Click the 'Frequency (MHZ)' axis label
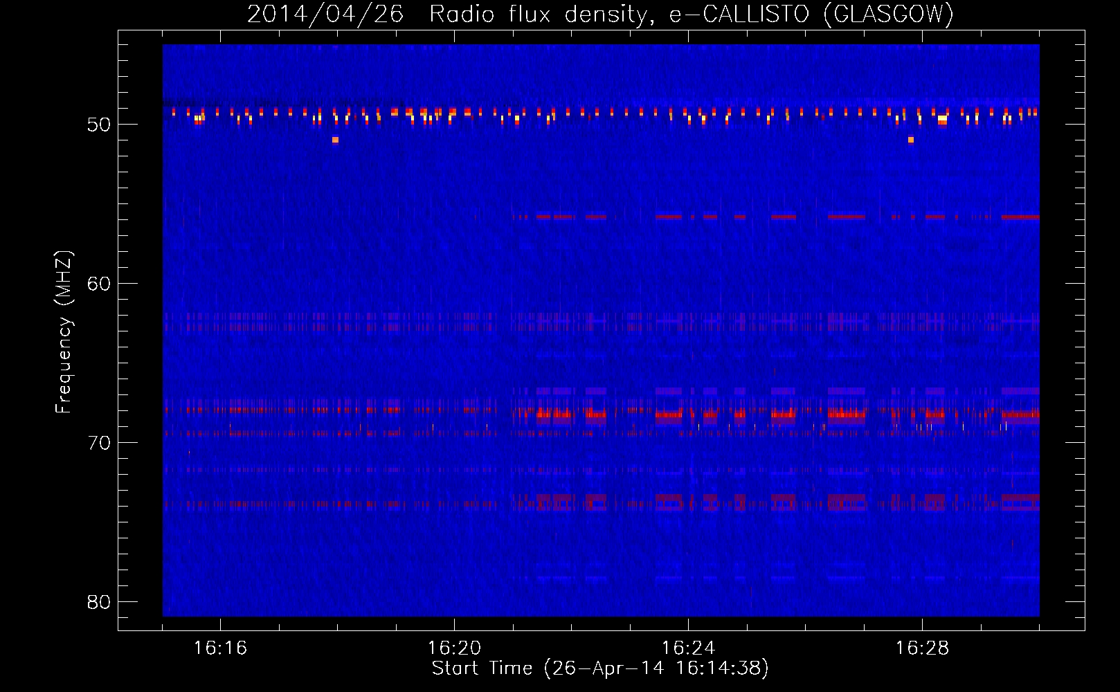The height and width of the screenshot is (692, 1120). pyautogui.click(x=63, y=332)
